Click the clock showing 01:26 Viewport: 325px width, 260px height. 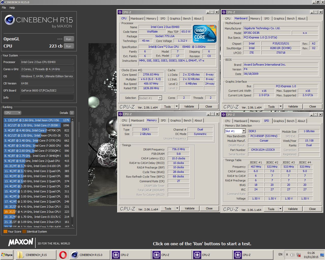tap(311, 253)
